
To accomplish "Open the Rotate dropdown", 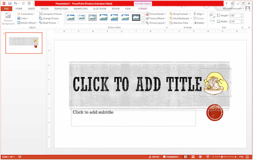I will coord(199,23).
